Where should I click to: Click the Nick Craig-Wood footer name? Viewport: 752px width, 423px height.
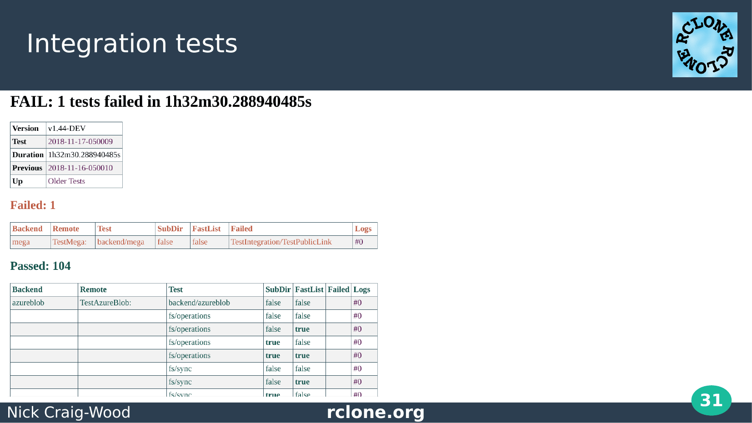[x=69, y=412]
